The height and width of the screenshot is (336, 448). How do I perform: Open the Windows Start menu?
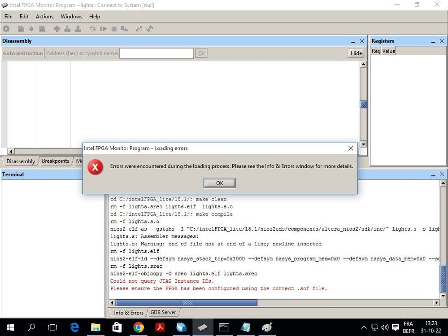10,327
